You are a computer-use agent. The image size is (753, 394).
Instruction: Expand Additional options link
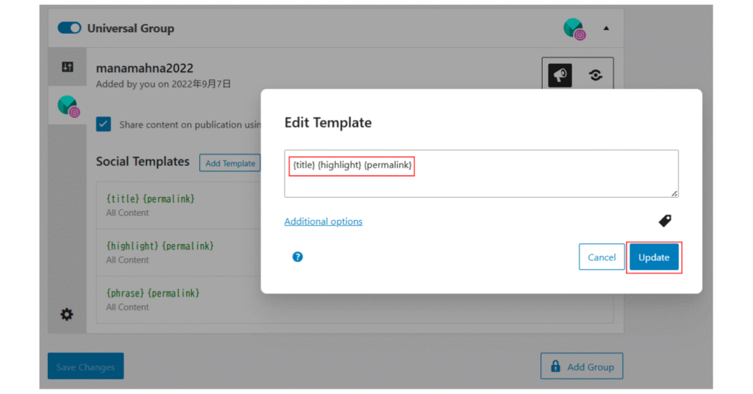coord(324,221)
